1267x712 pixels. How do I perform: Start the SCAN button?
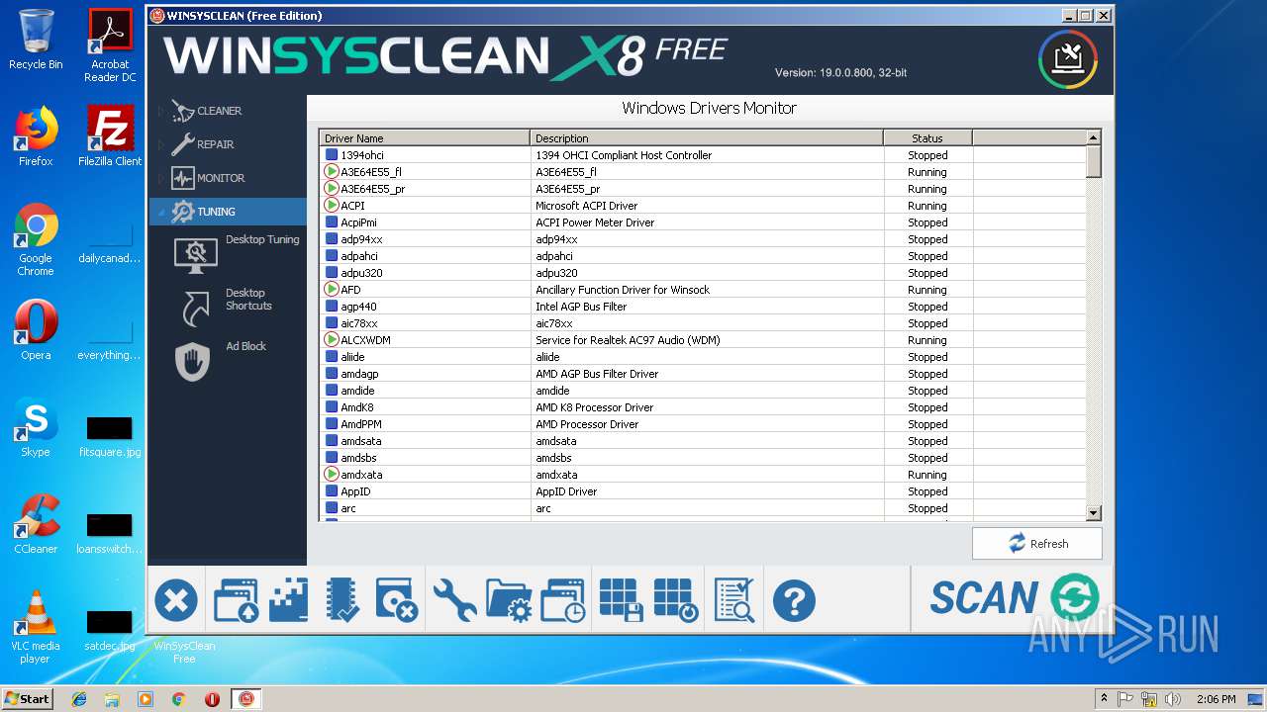coord(1013,599)
